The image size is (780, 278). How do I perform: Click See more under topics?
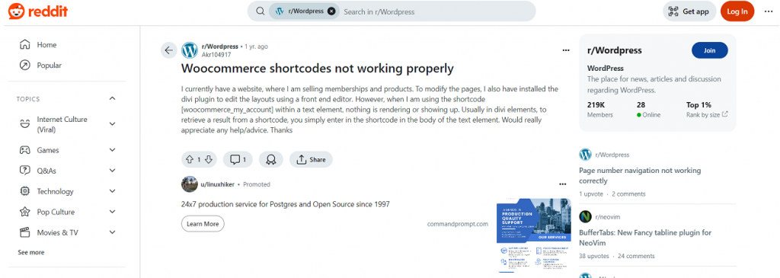pyautogui.click(x=30, y=252)
